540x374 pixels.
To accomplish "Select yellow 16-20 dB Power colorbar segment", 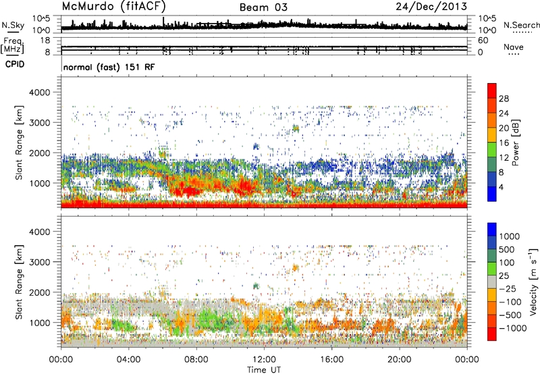I will (x=492, y=135).
